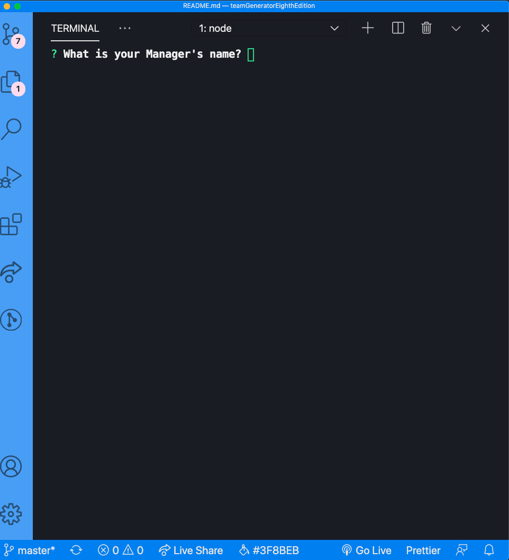Open the Extensions view
The image size is (509, 560).
coord(12,224)
